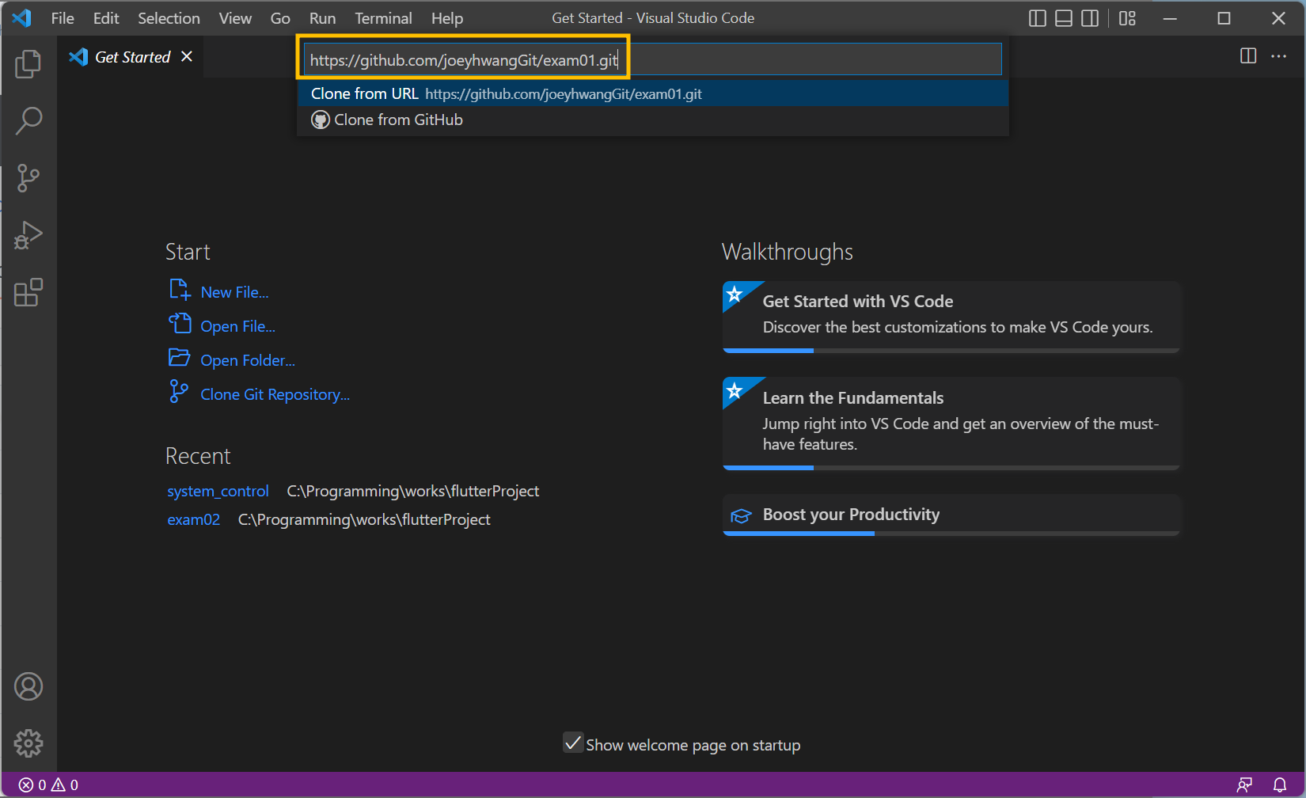Click the Open File... link
Viewport: 1306px width, 798px height.
click(x=237, y=326)
